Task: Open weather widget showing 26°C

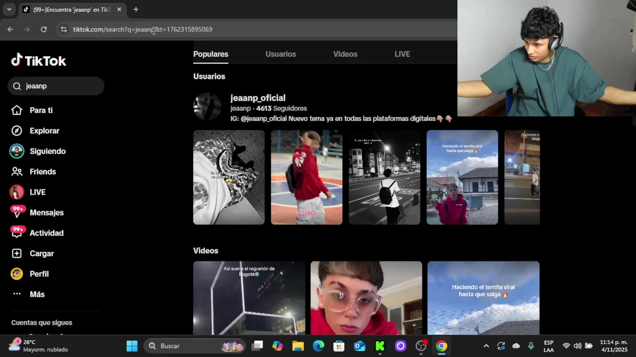Action: click(x=39, y=346)
